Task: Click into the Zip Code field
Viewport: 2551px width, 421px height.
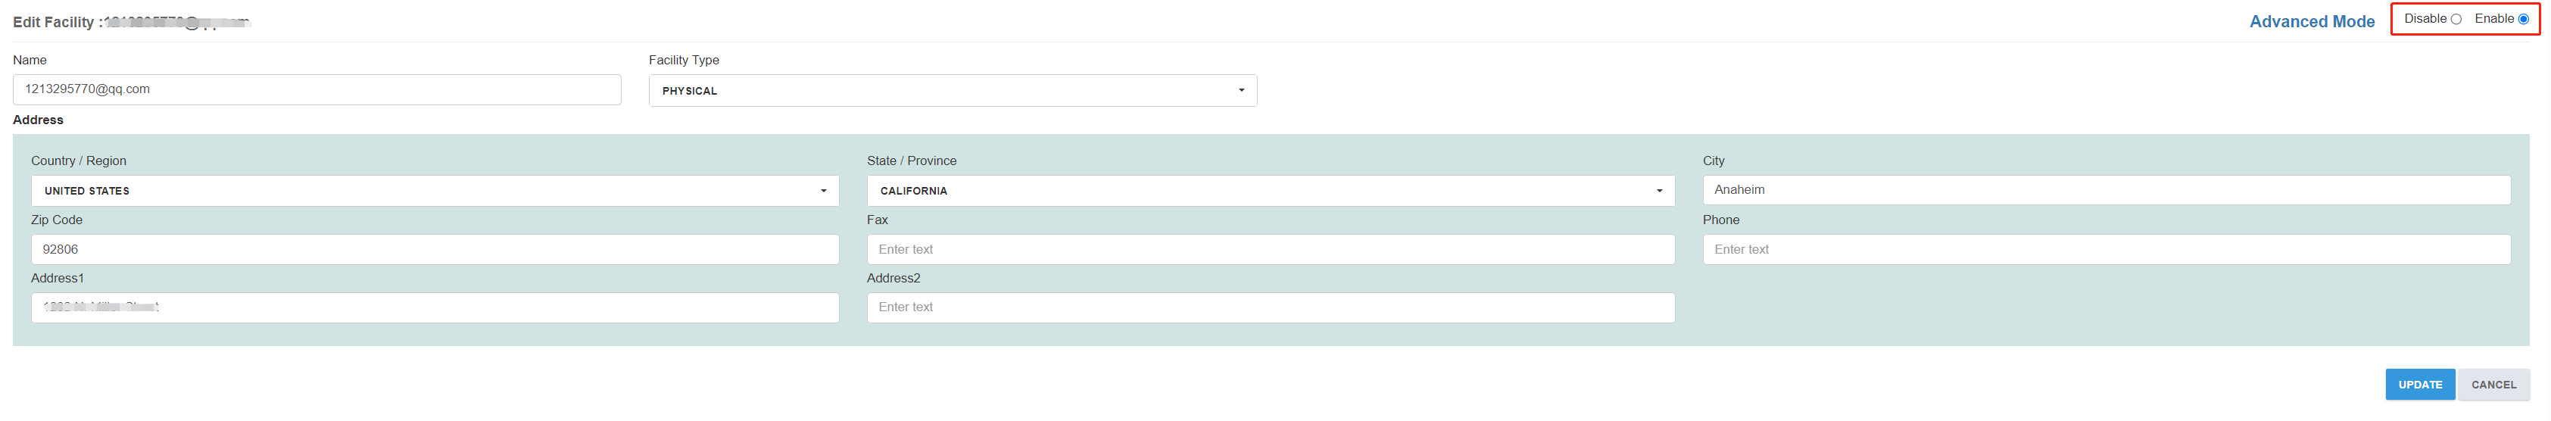Action: (x=435, y=248)
